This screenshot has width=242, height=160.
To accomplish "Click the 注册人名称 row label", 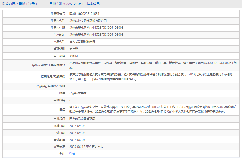I will (58, 21).
